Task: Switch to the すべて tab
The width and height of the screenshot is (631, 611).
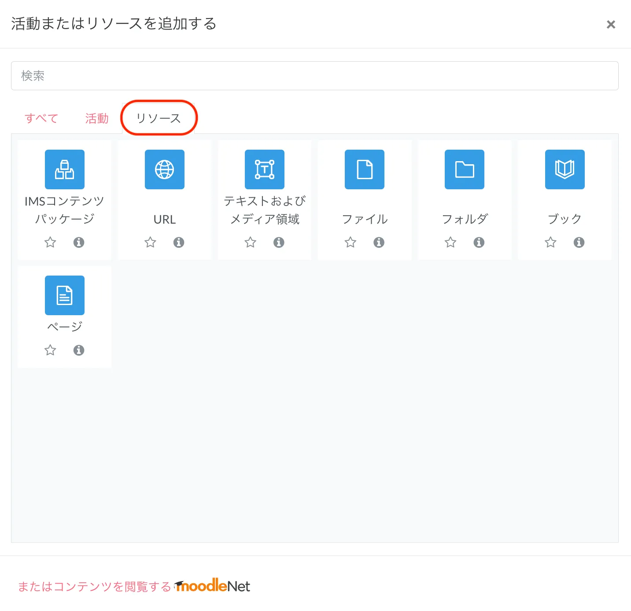Action: pos(41,118)
